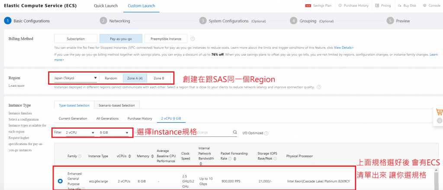This screenshot has height=190, width=443.
Task: Click Packet Forwarding Rate help icon
Action: click(x=230, y=159)
